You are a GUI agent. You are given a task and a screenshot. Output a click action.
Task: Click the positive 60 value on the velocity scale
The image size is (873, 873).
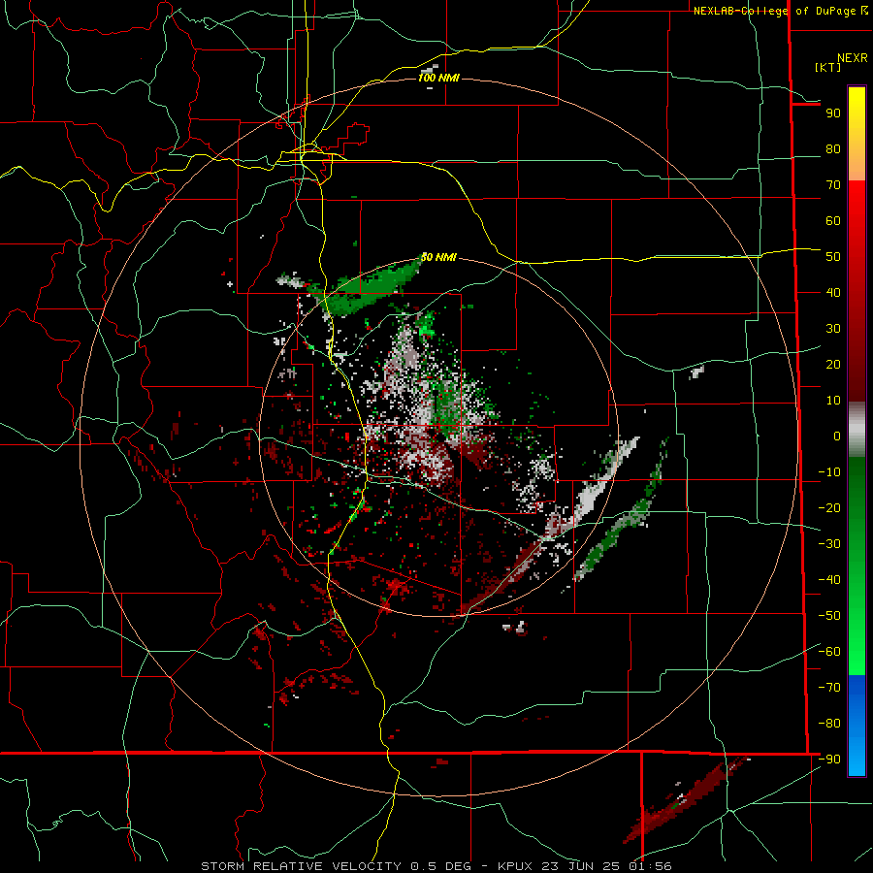pyautogui.click(x=833, y=221)
